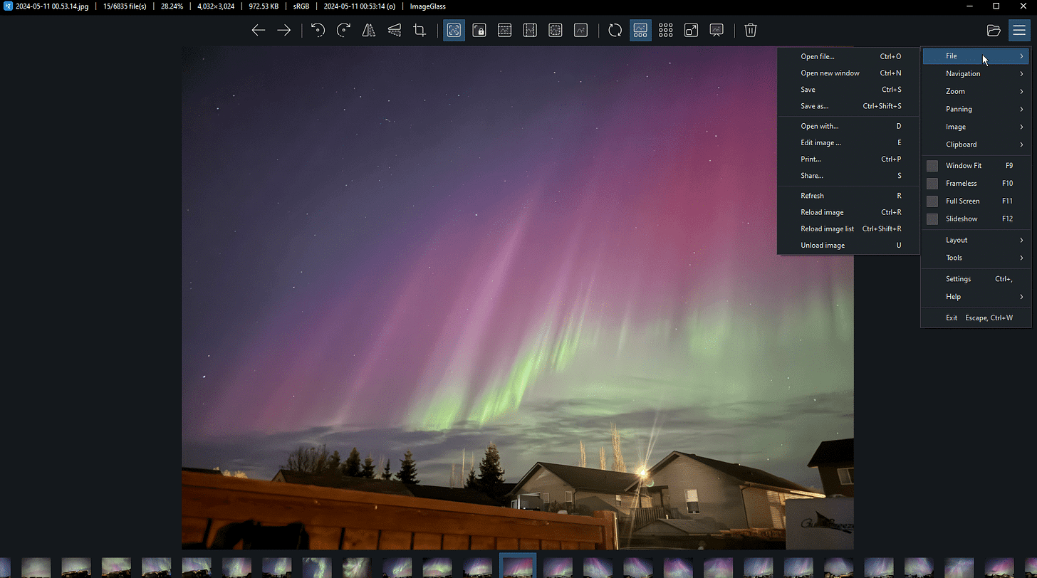The height and width of the screenshot is (578, 1037).
Task: Choose Open with... menu item
Action: point(848,126)
